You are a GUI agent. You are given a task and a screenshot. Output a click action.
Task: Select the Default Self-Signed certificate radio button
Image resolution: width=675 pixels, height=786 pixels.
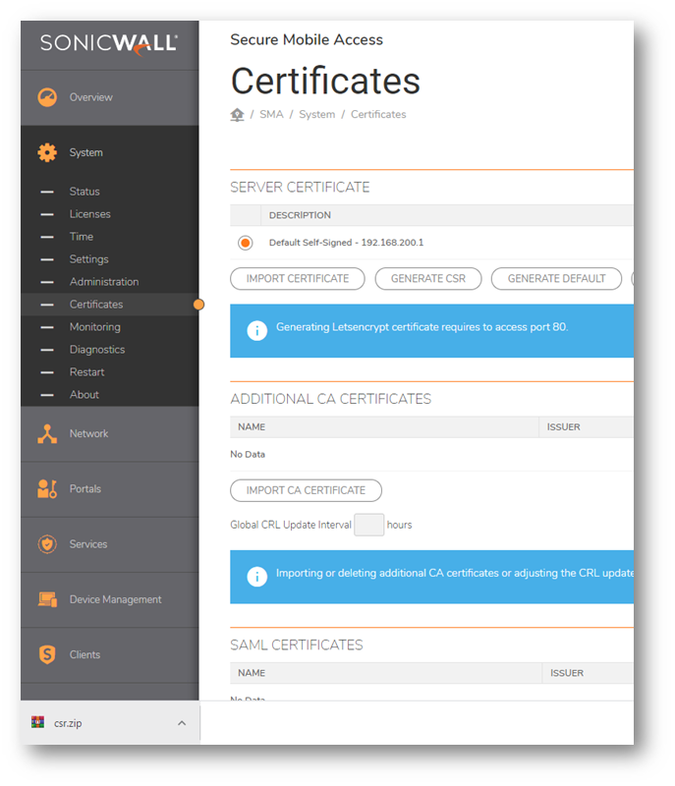point(245,243)
